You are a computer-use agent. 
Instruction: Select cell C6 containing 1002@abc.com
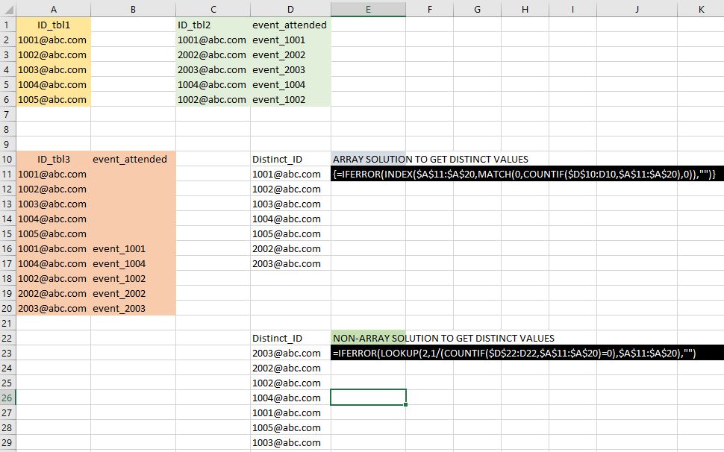(213, 100)
